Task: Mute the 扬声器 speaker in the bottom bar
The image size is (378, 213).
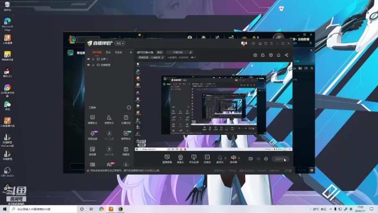Action: [233, 159]
